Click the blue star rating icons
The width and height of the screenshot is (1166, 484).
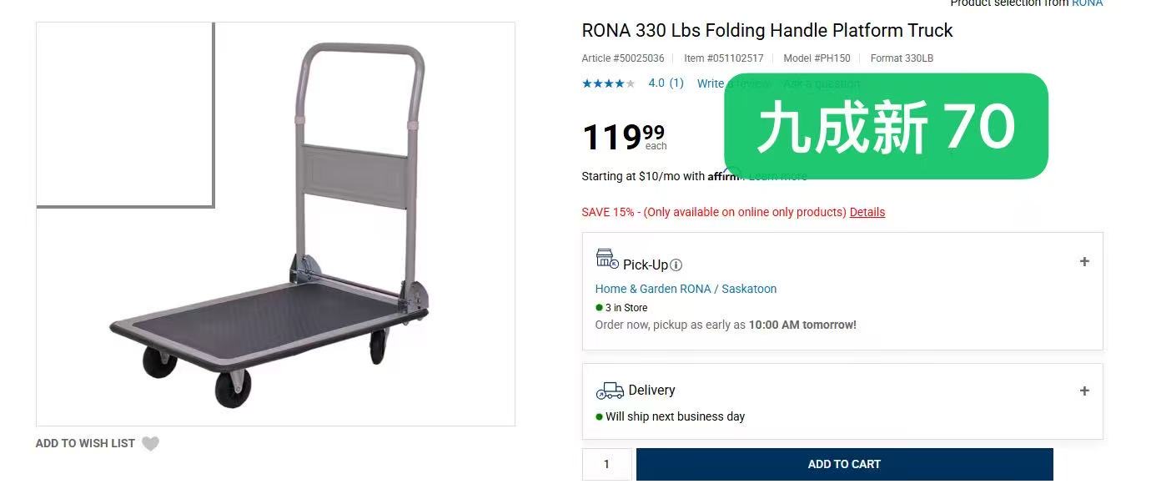point(608,83)
